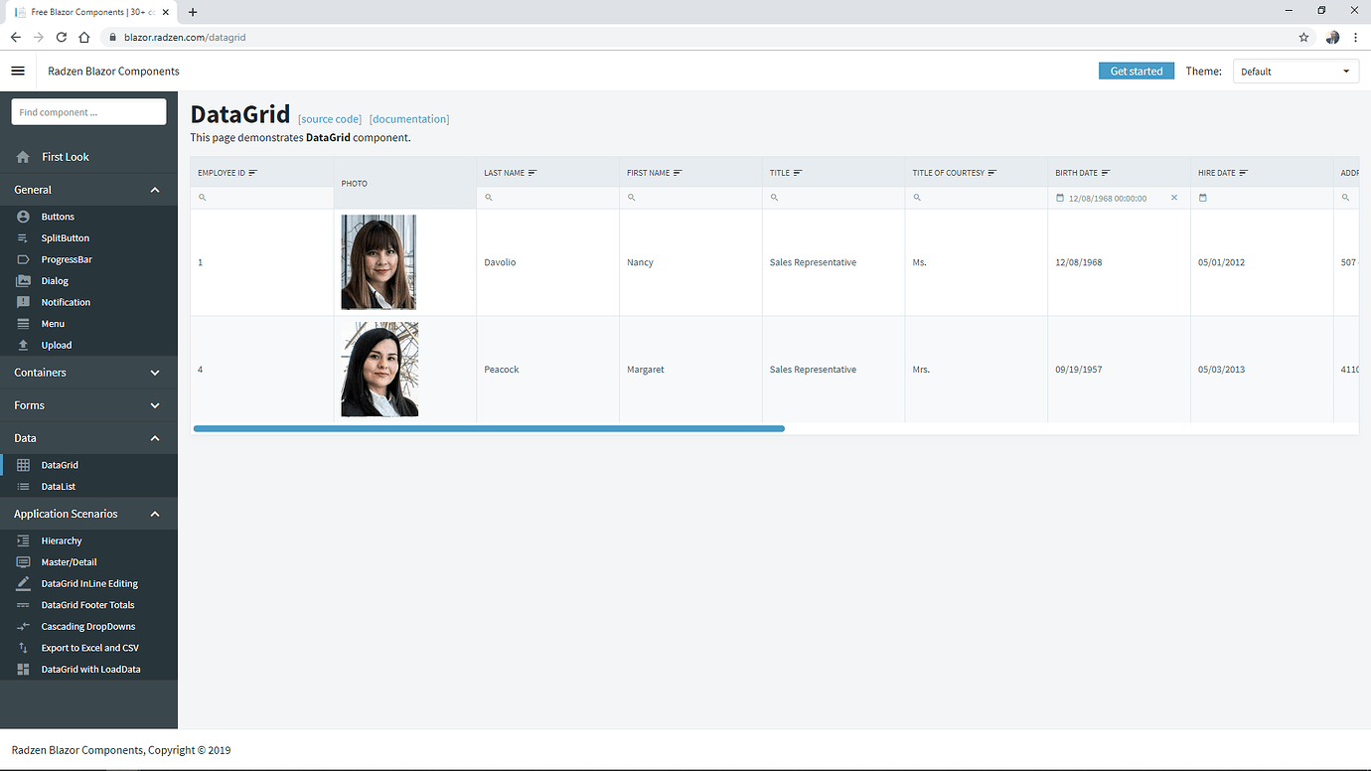Open the browser profile avatar
Viewport: 1371px width, 771px height.
click(1332, 37)
